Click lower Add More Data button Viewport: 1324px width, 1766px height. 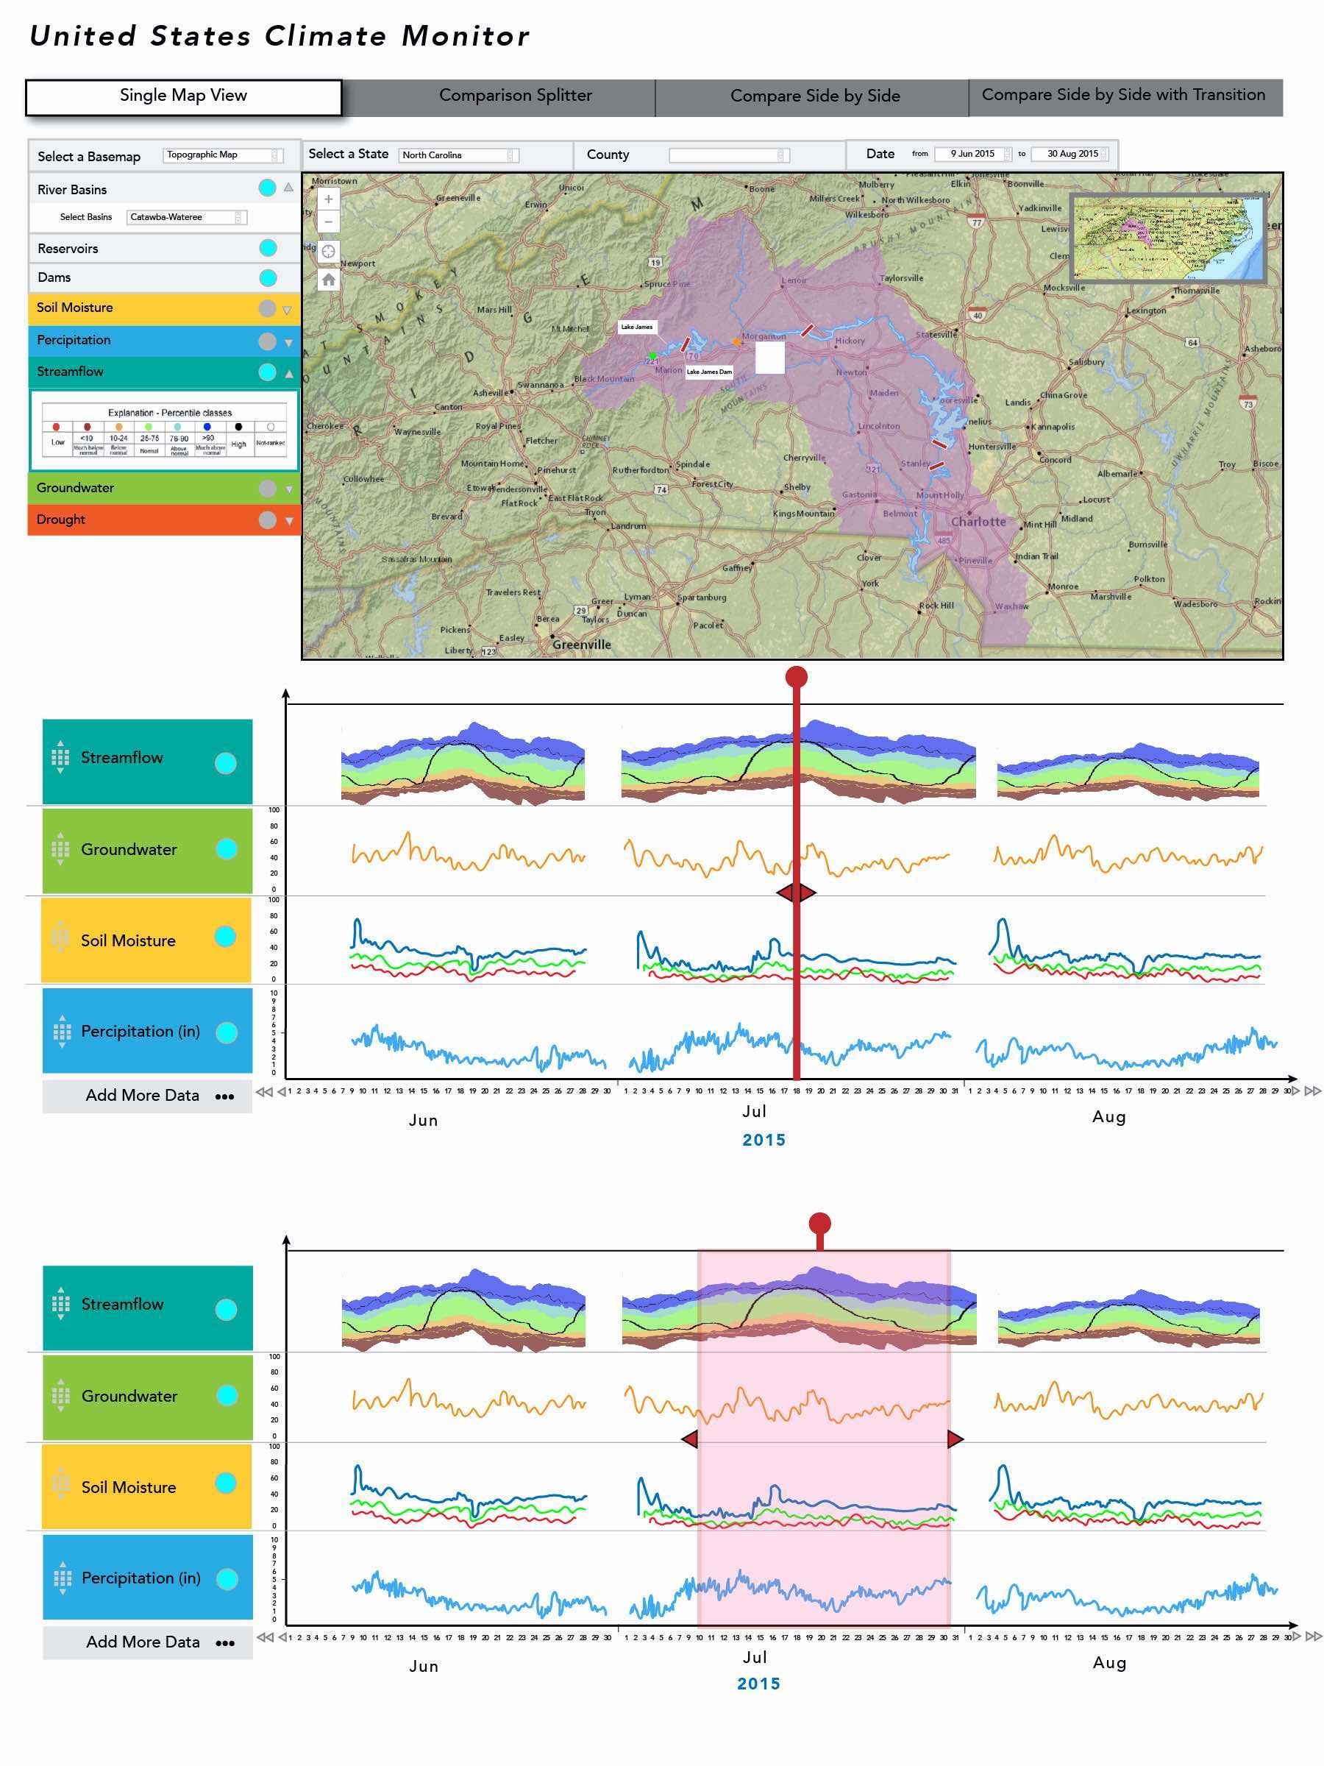point(148,1642)
